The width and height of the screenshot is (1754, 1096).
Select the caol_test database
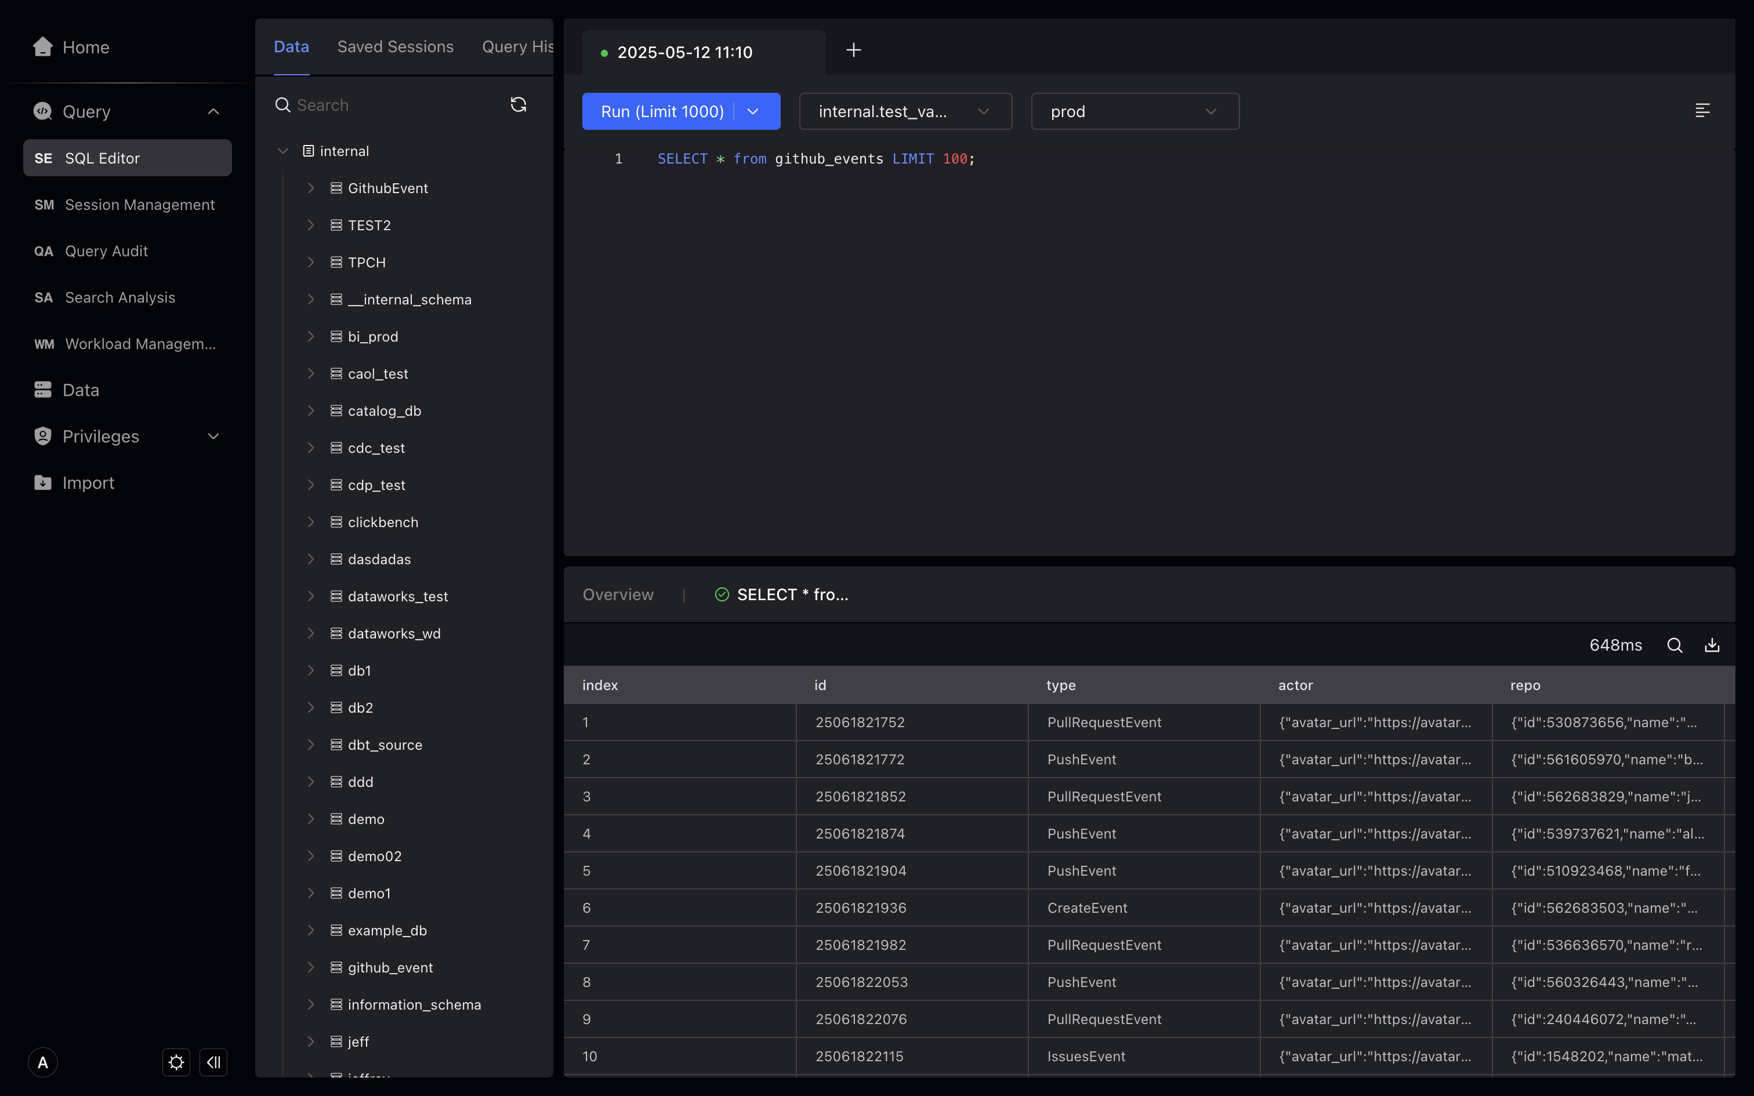tap(378, 374)
